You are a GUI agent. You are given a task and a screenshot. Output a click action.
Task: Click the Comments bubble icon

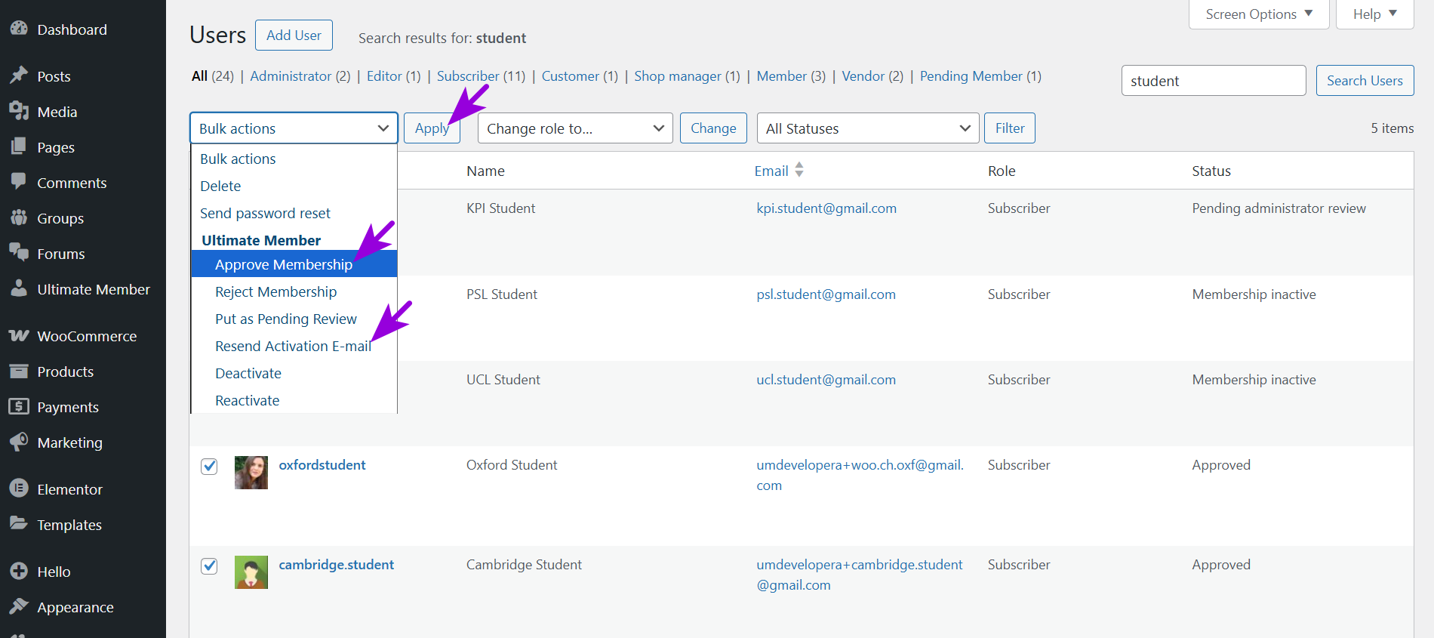tap(19, 183)
